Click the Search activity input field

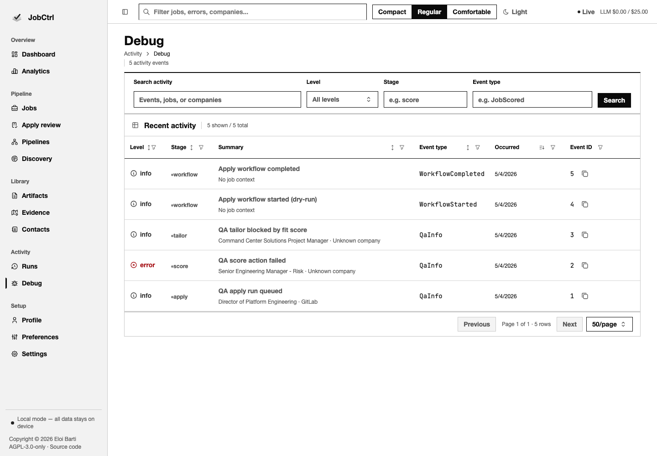pyautogui.click(x=217, y=99)
